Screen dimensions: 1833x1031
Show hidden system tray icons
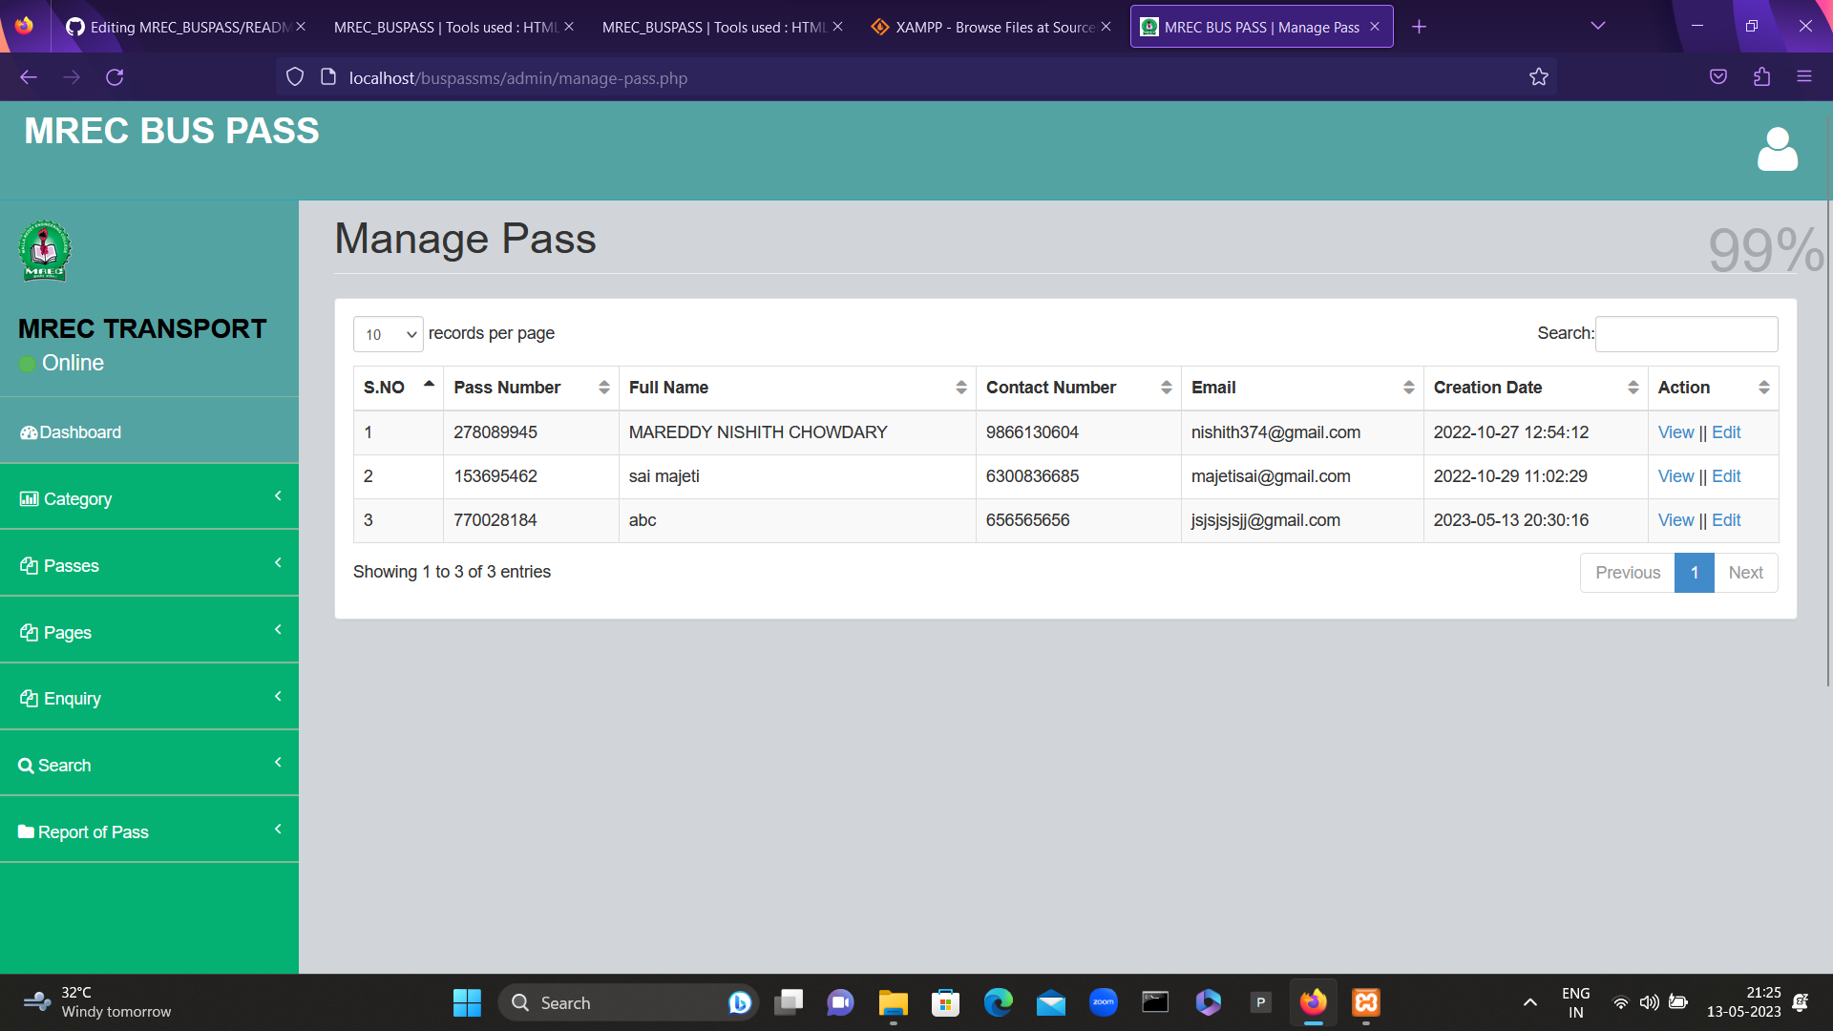pos(1529,1002)
